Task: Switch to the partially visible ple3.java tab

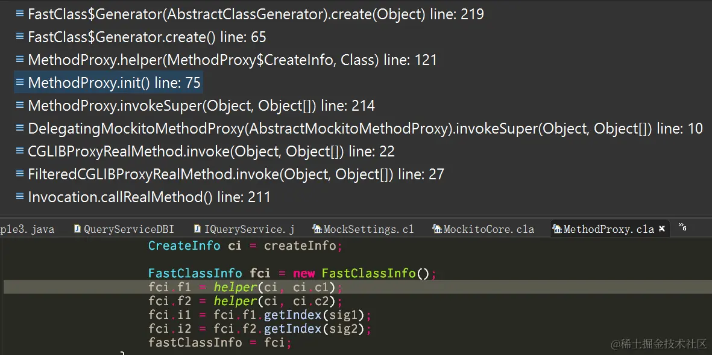Action: click(x=27, y=229)
